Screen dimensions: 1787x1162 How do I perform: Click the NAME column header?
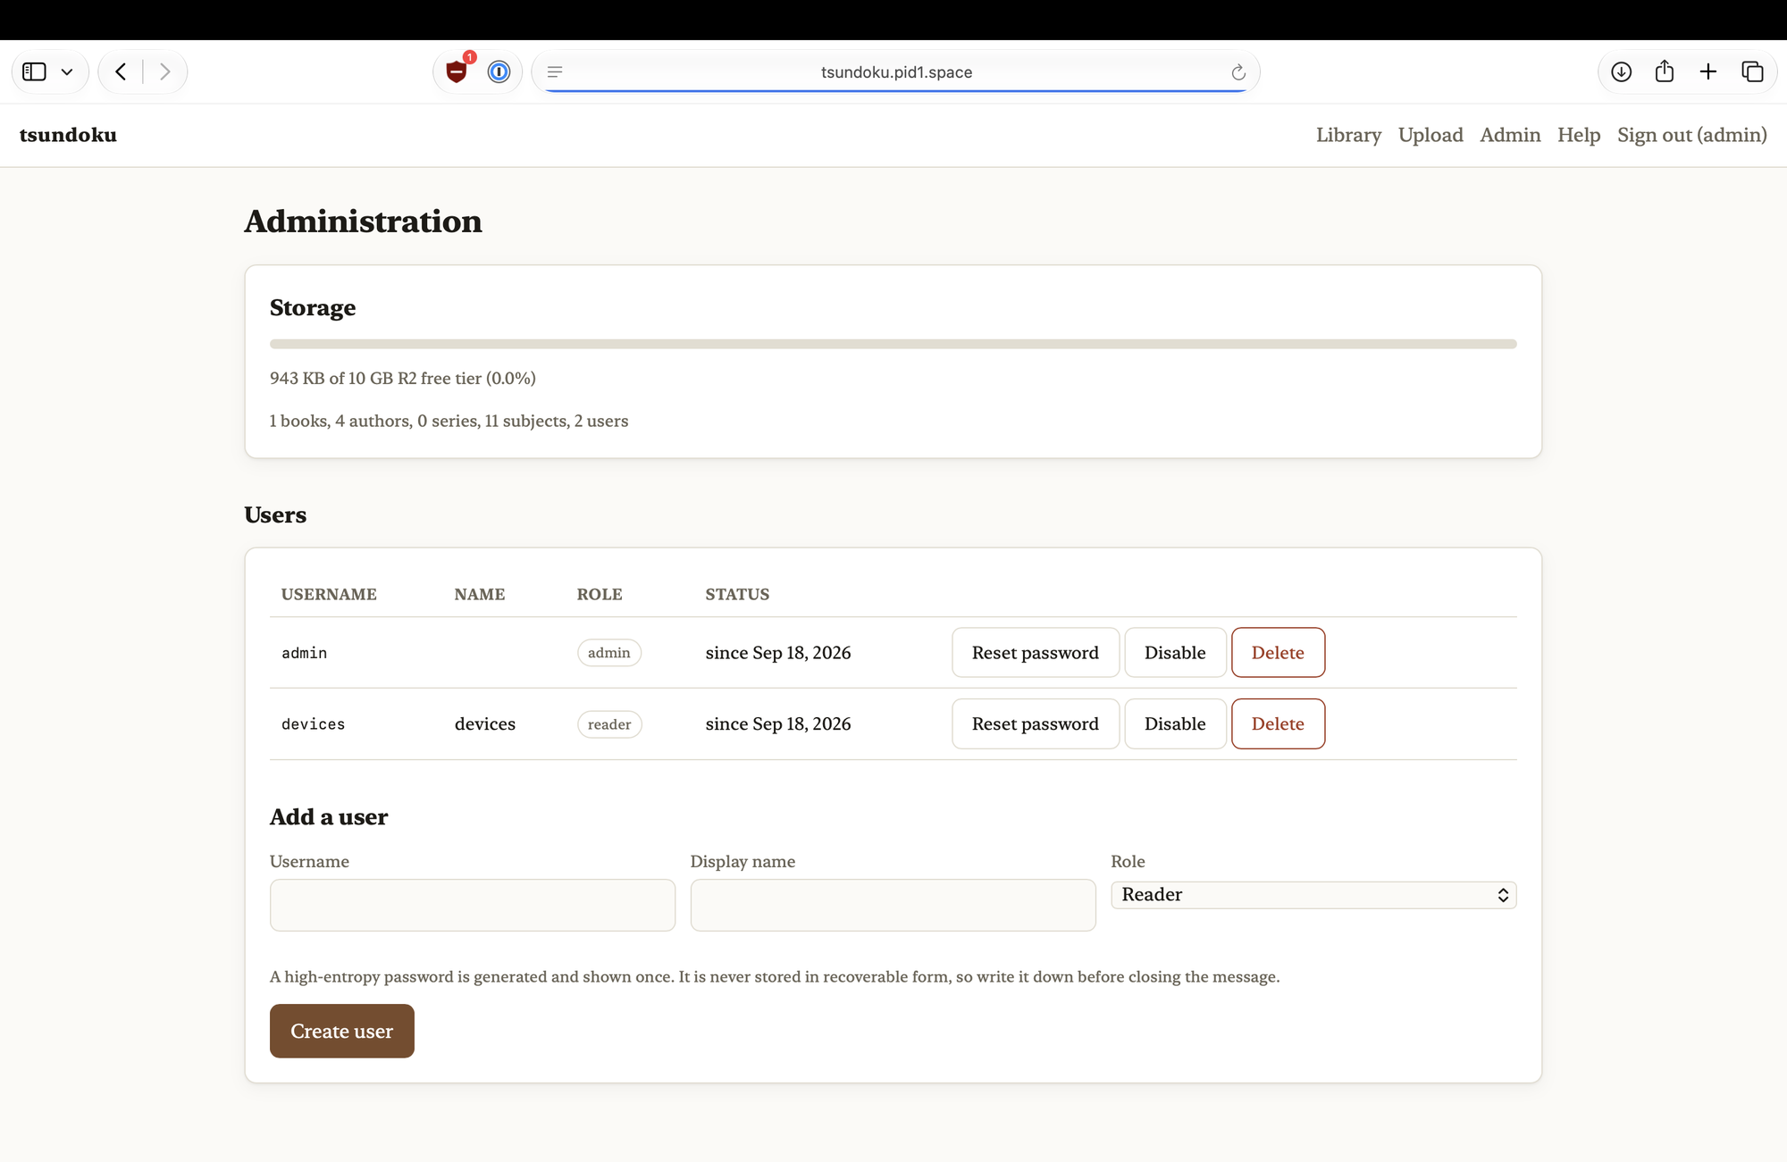(480, 594)
